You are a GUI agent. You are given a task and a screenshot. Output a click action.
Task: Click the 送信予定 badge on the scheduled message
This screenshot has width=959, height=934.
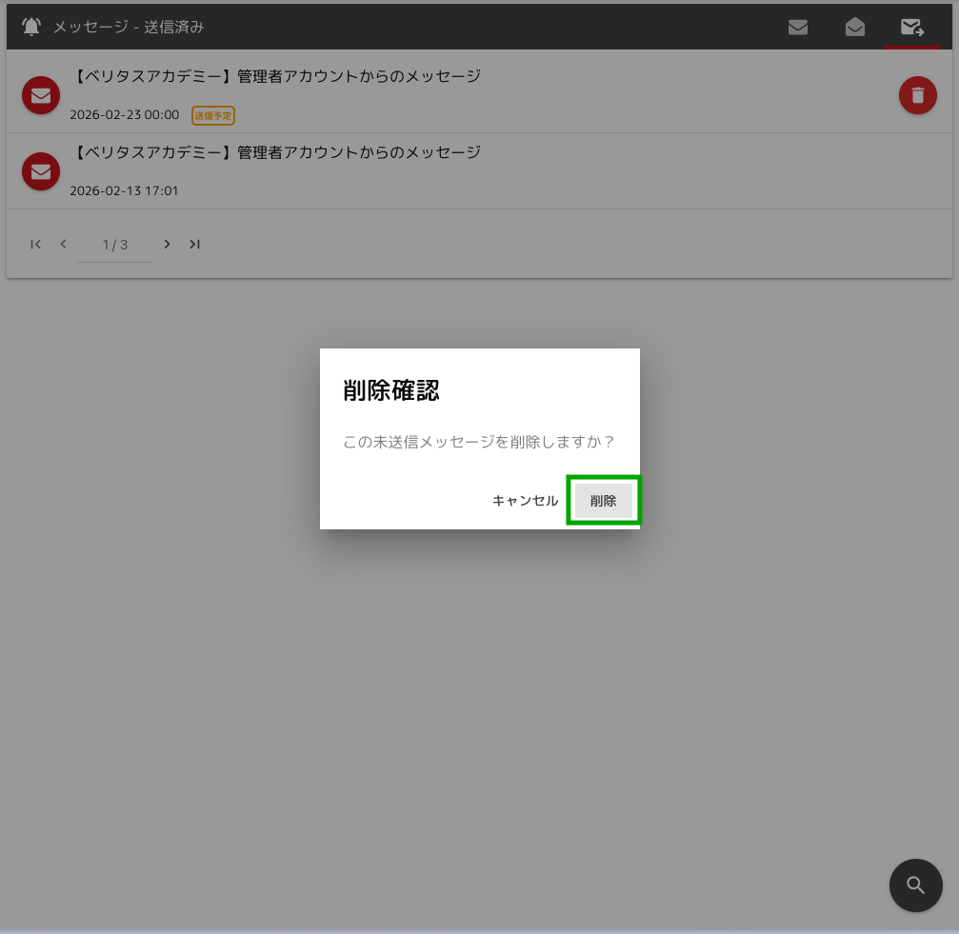[213, 115]
